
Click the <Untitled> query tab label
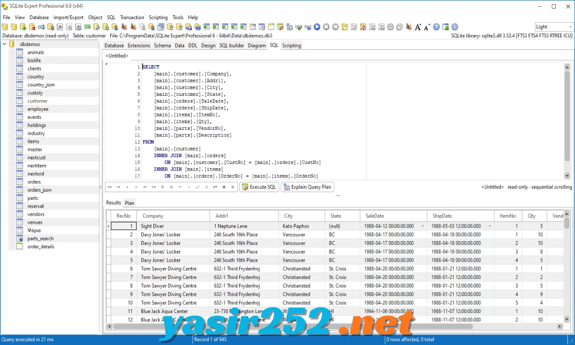[117, 56]
